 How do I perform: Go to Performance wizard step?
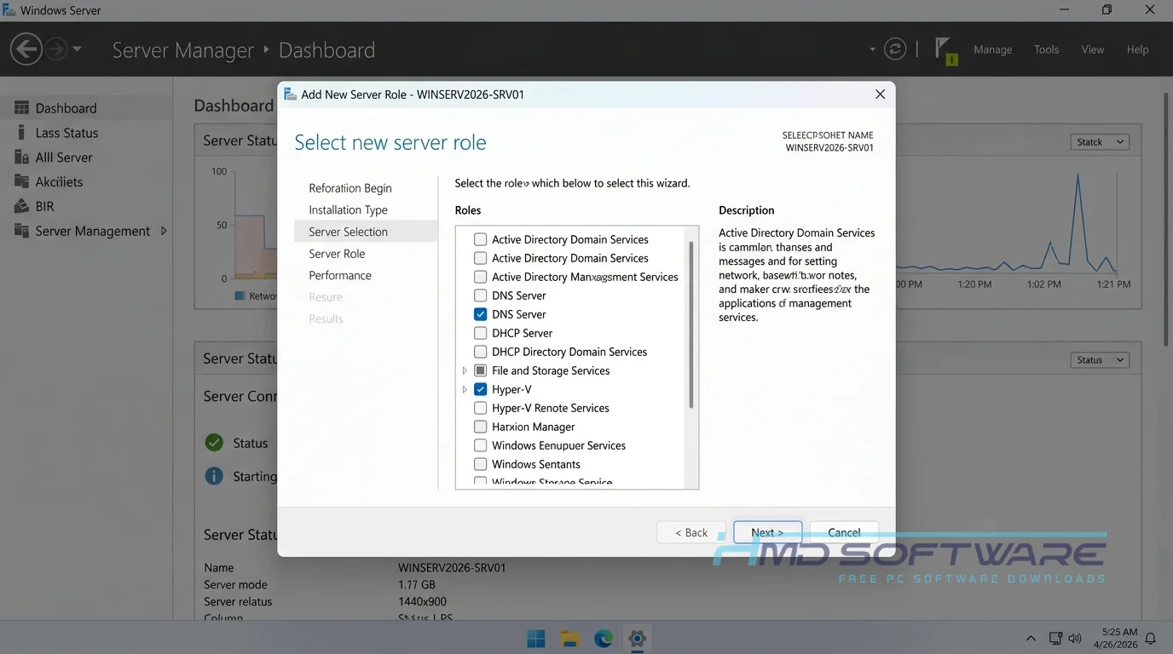(340, 275)
